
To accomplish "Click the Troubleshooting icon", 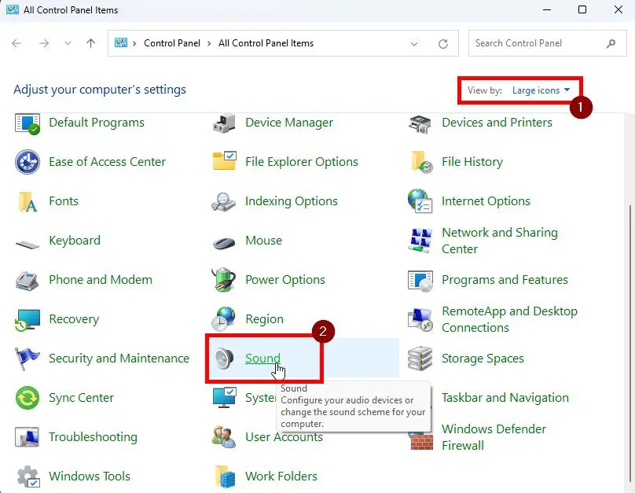I will click(x=27, y=436).
